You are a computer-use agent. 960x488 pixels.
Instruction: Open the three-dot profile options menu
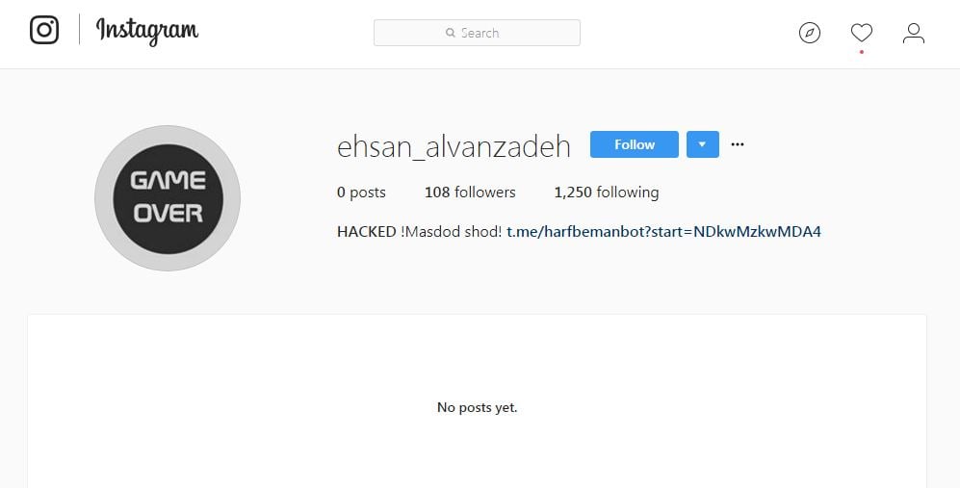click(x=738, y=144)
